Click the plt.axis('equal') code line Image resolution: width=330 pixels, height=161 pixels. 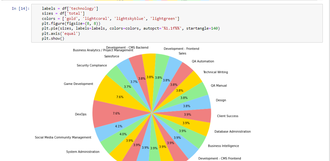[61, 34]
